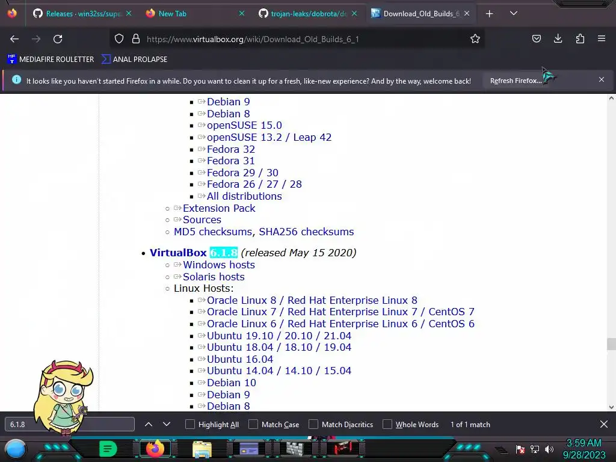This screenshot has height=462, width=616.
Task: Open the Start orb on taskbar
Action: (x=16, y=450)
